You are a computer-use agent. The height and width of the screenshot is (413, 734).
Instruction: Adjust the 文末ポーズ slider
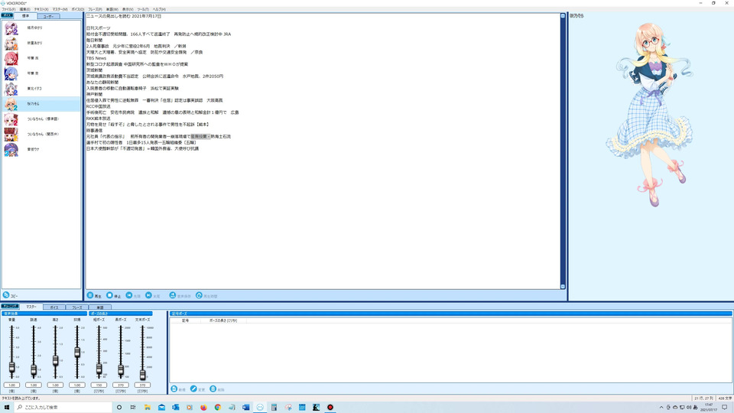tap(142, 375)
